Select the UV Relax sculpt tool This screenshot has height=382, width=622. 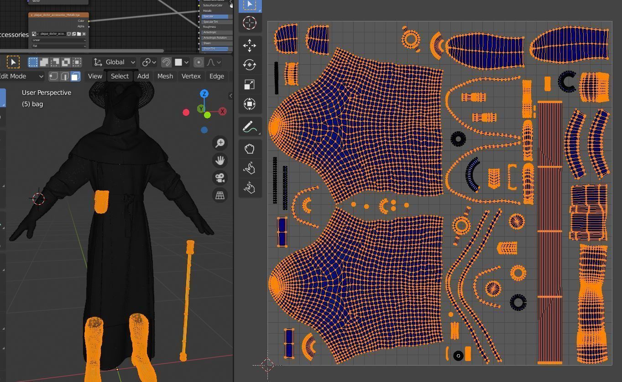click(250, 169)
